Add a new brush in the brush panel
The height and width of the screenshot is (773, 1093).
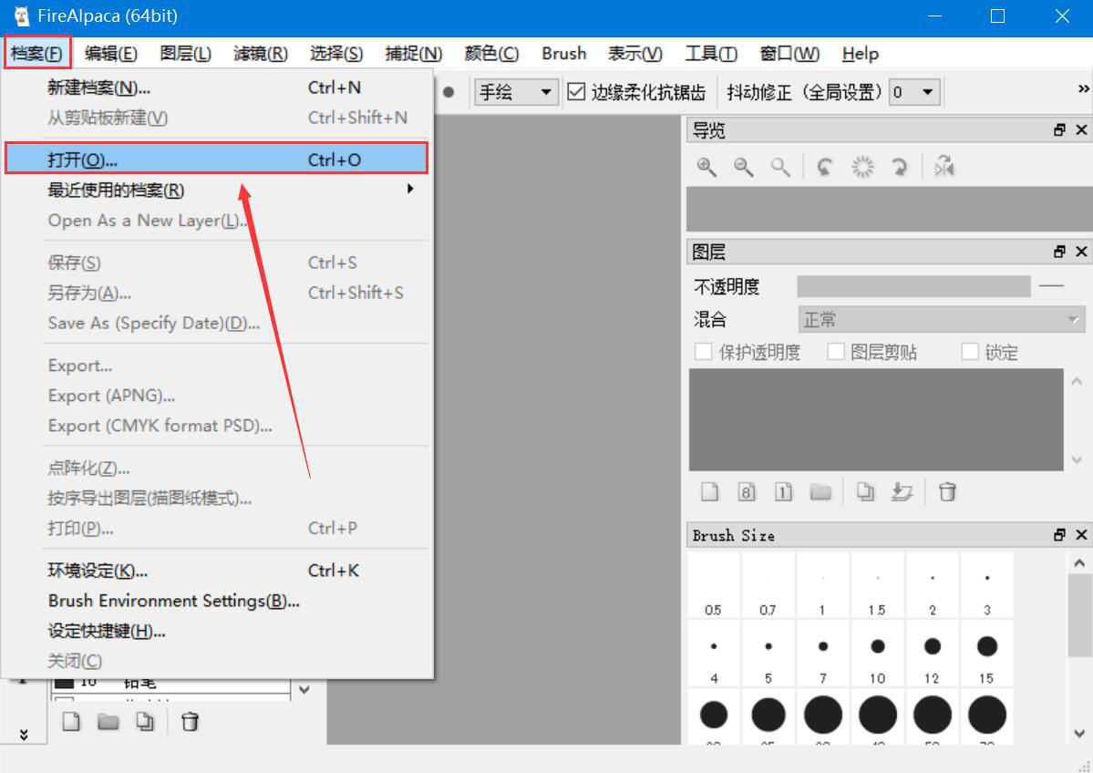[x=71, y=721]
